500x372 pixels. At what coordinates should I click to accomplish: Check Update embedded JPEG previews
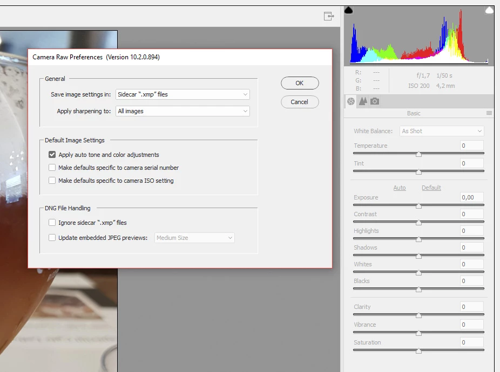click(x=52, y=238)
